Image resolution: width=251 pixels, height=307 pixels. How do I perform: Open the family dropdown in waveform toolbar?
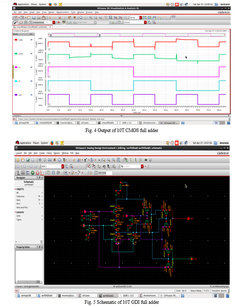point(140,18)
